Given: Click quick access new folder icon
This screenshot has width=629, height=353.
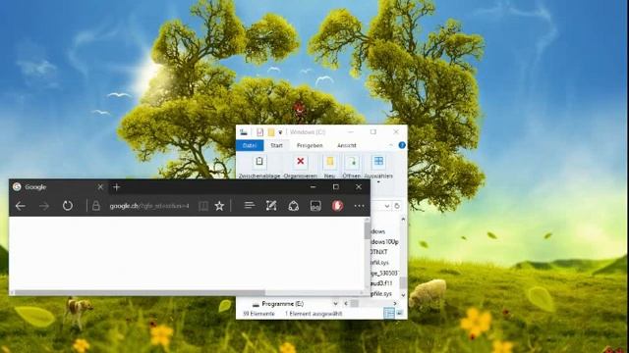Looking at the screenshot, I should coord(271,132).
